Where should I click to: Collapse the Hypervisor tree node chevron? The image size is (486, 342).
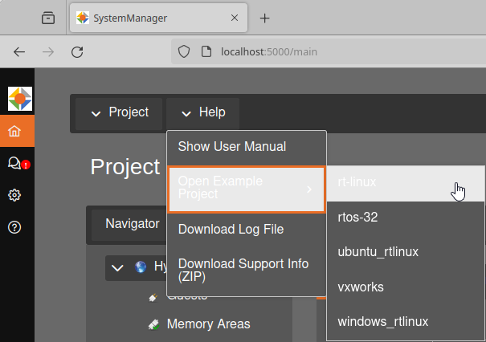point(117,267)
